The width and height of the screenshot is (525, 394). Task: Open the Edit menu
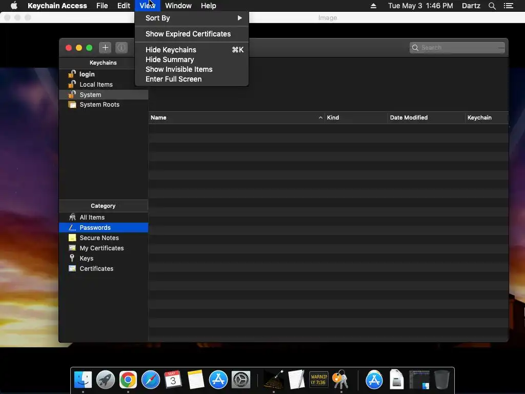coord(124,6)
